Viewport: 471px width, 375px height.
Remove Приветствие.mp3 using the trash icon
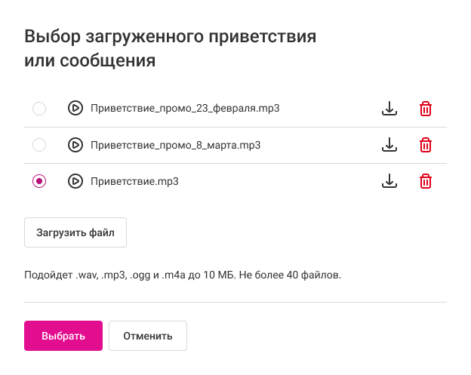426,181
